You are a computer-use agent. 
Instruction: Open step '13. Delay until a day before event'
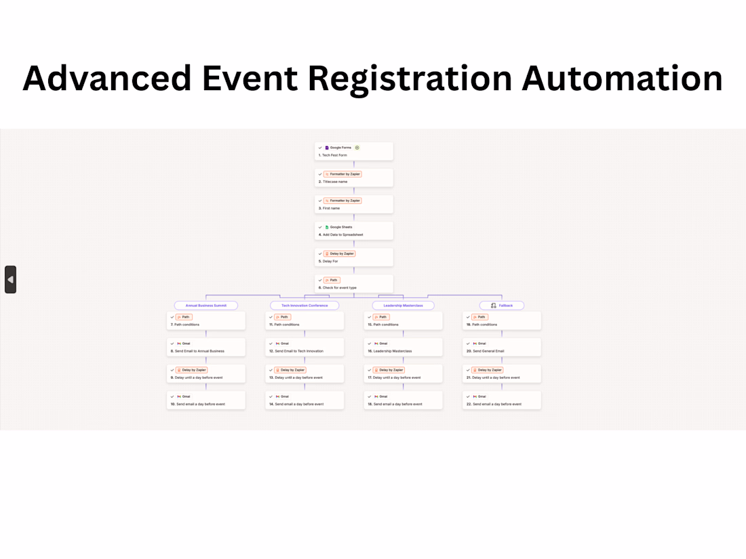305,373
